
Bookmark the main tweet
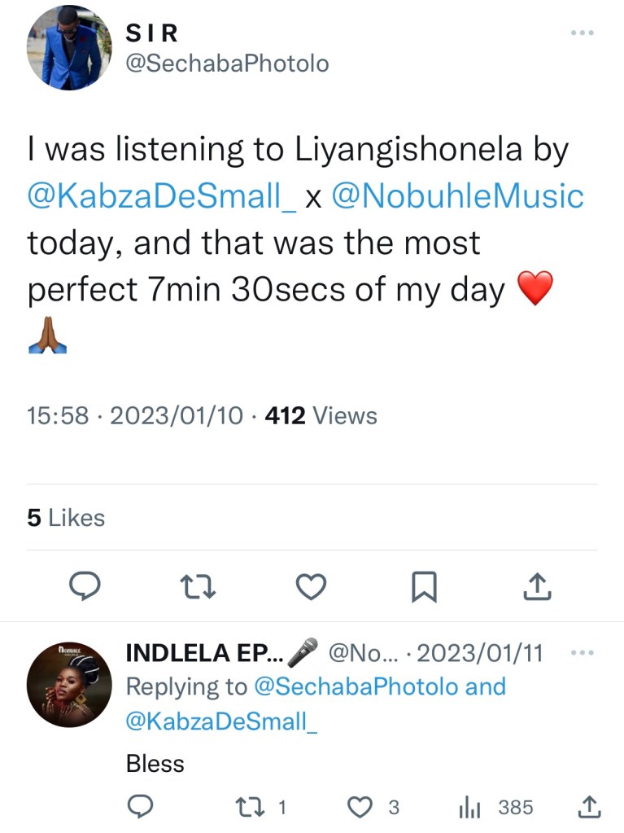pos(424,586)
